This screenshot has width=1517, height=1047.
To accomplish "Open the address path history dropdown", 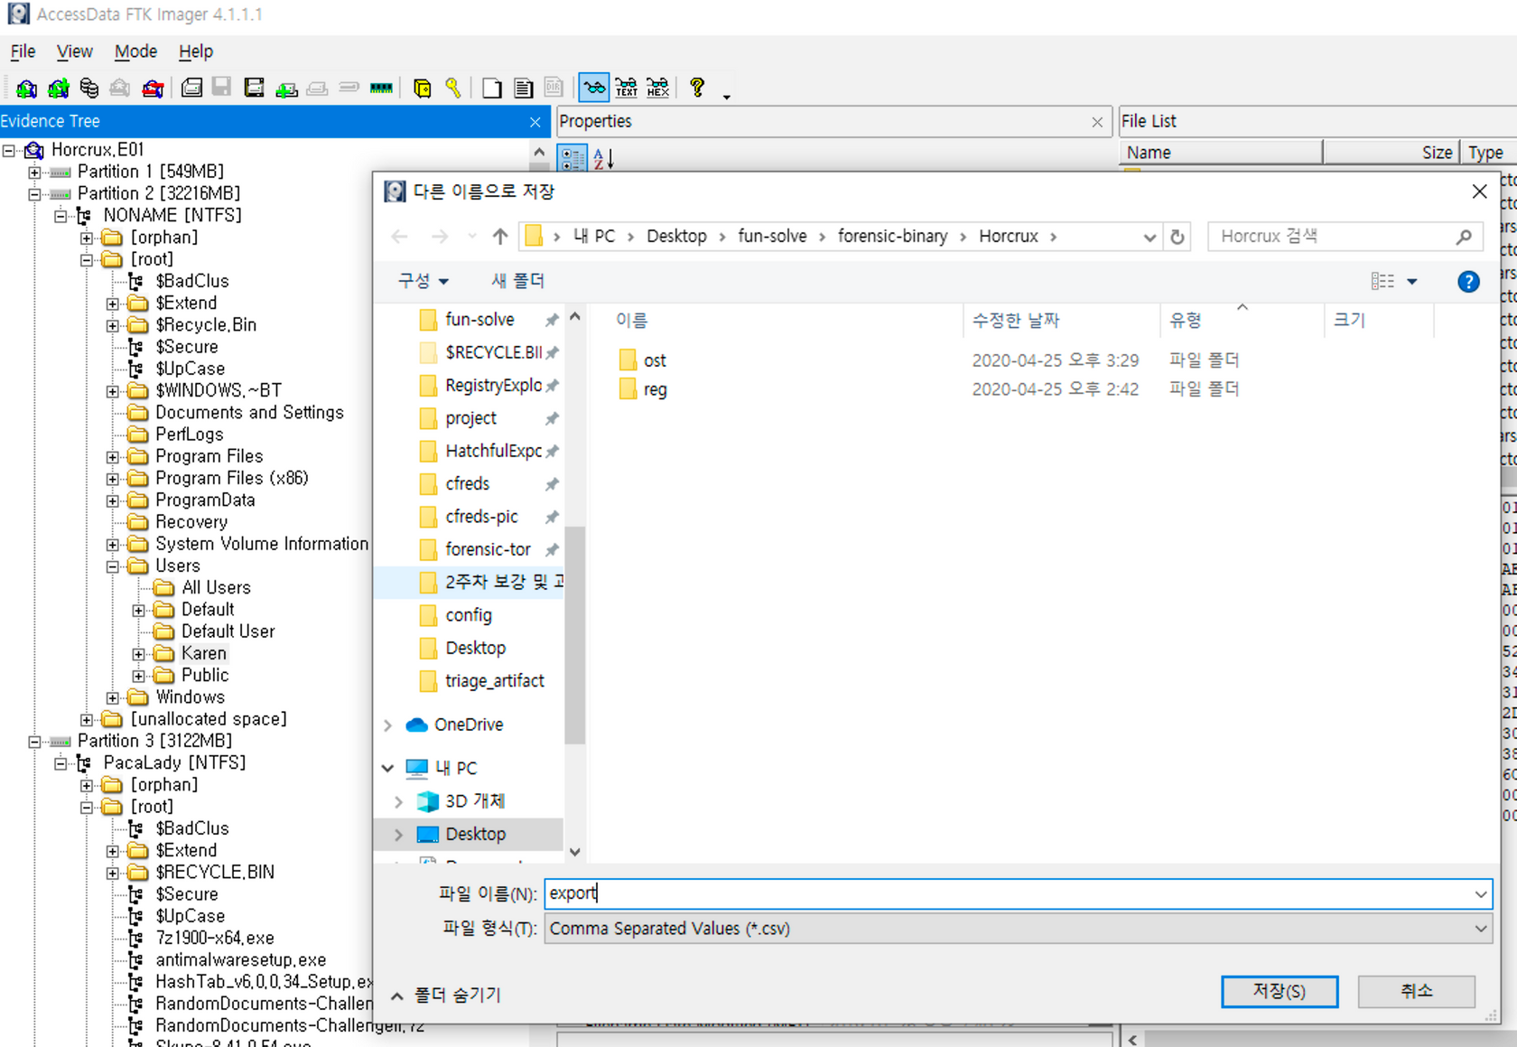I will tap(1149, 237).
